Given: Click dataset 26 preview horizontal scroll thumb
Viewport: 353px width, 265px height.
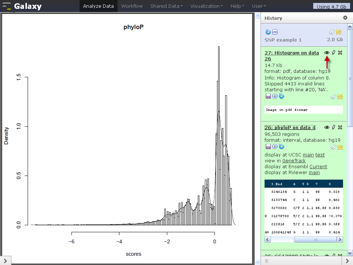Looking at the screenshot, I should click(x=315, y=240).
